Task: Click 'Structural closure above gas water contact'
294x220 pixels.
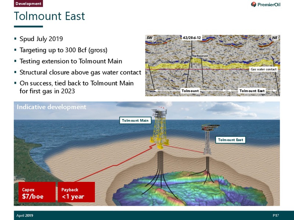Action: (80, 72)
